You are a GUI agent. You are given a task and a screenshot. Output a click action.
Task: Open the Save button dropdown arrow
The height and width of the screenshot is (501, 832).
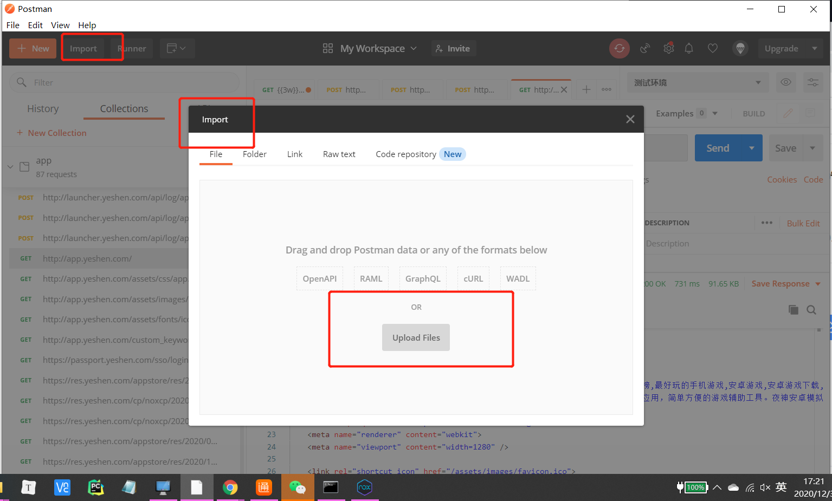coord(812,148)
